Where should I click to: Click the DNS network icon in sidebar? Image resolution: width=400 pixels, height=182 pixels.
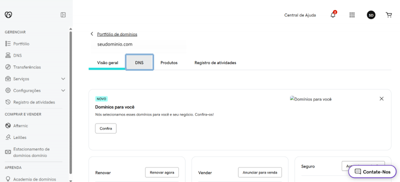tap(8, 55)
